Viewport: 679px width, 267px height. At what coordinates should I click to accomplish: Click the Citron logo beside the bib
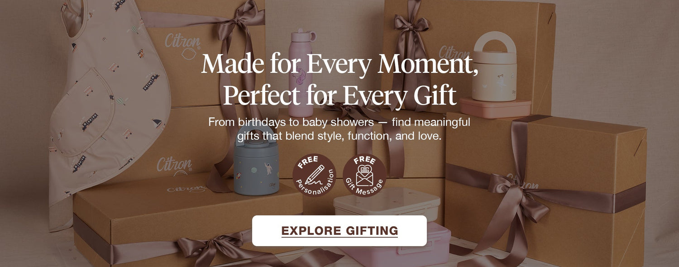(175, 165)
